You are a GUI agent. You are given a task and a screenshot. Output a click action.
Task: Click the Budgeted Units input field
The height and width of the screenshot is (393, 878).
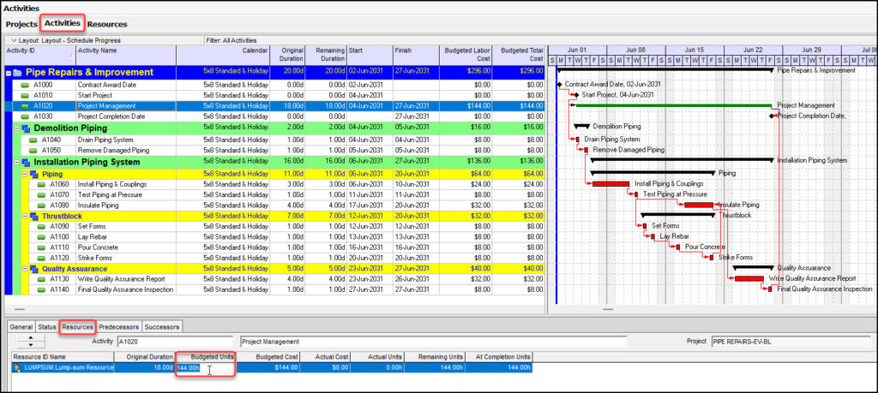point(206,368)
